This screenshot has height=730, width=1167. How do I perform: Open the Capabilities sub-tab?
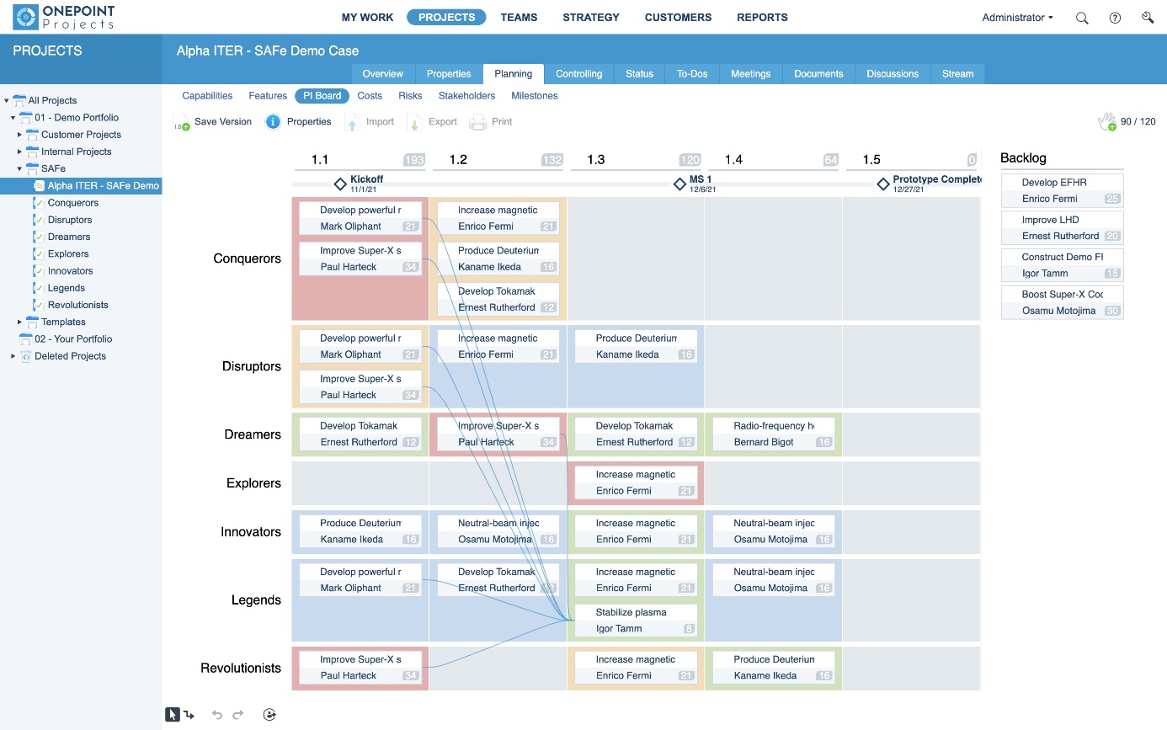(207, 96)
